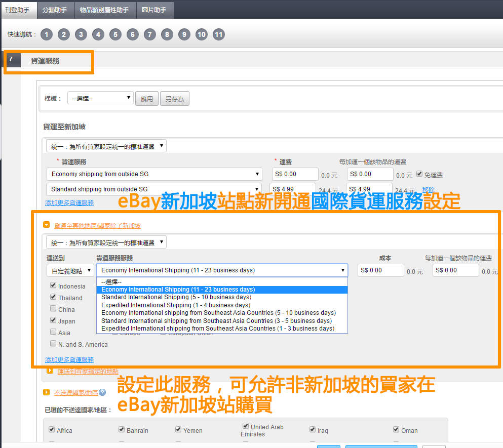Expand the 運送到買家指定的地點 arrow icon
Screen dimensions: 503x448
(x=50, y=371)
